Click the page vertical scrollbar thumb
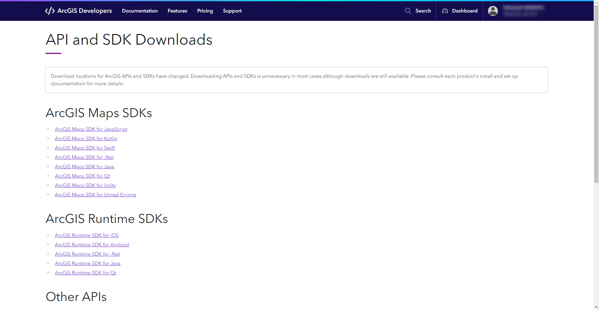599x310 pixels. [x=596, y=94]
